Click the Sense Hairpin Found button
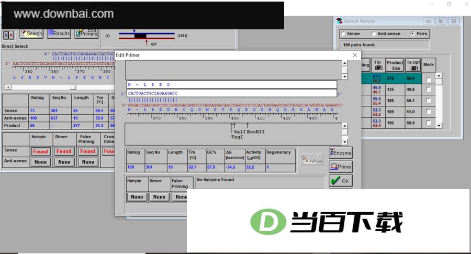This screenshot has height=254, width=471. pos(40,151)
